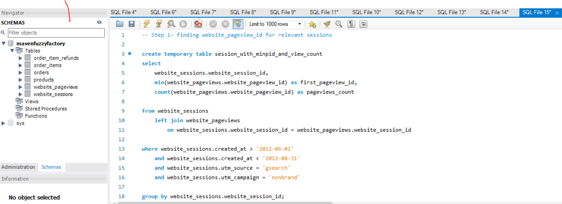Click the '2012-08-31' date string
This screenshot has height=204, width=562.
click(281, 158)
